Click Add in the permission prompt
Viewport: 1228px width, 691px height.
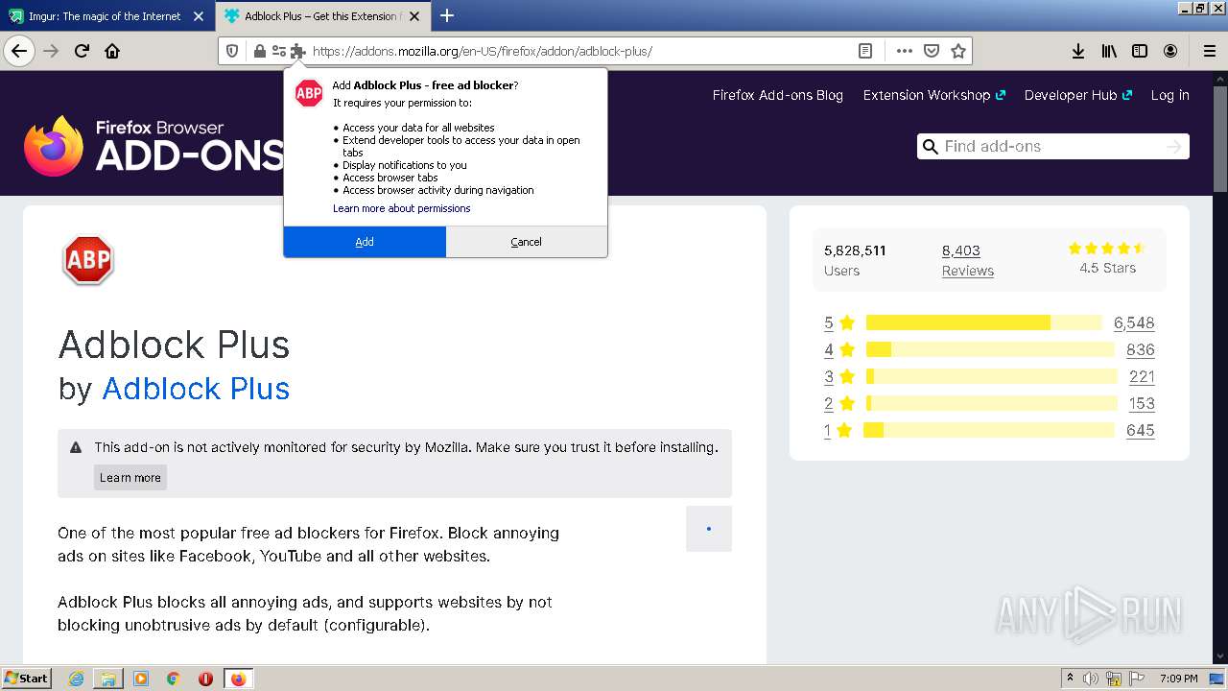[x=365, y=242]
